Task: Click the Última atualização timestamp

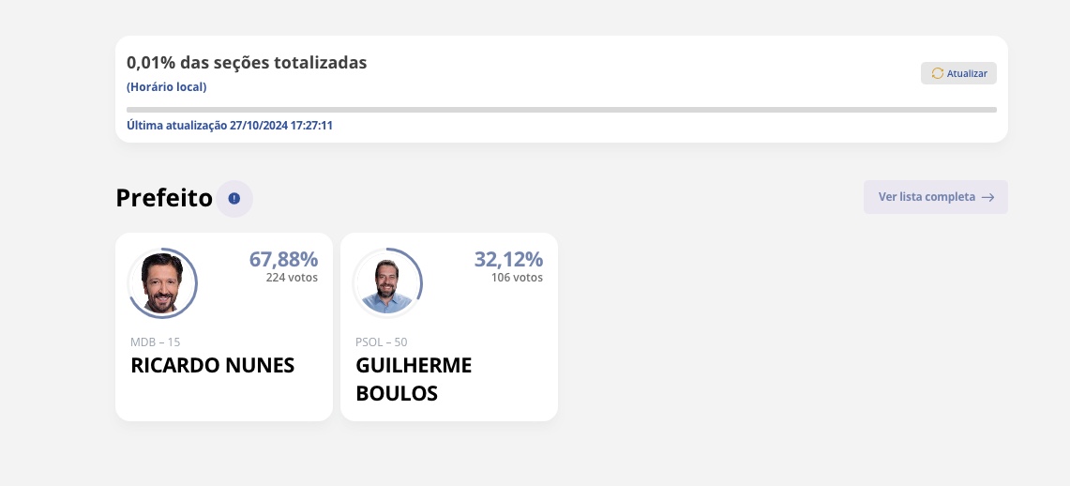Action: tap(230, 126)
